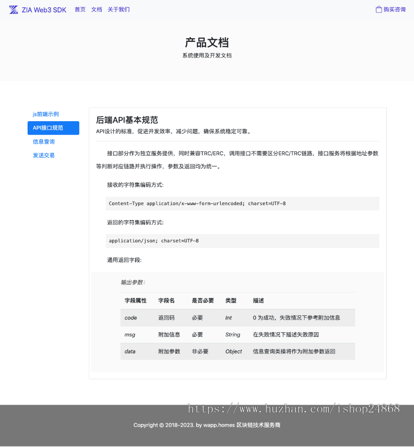Click the ZIA striped logo icon

click(13, 10)
